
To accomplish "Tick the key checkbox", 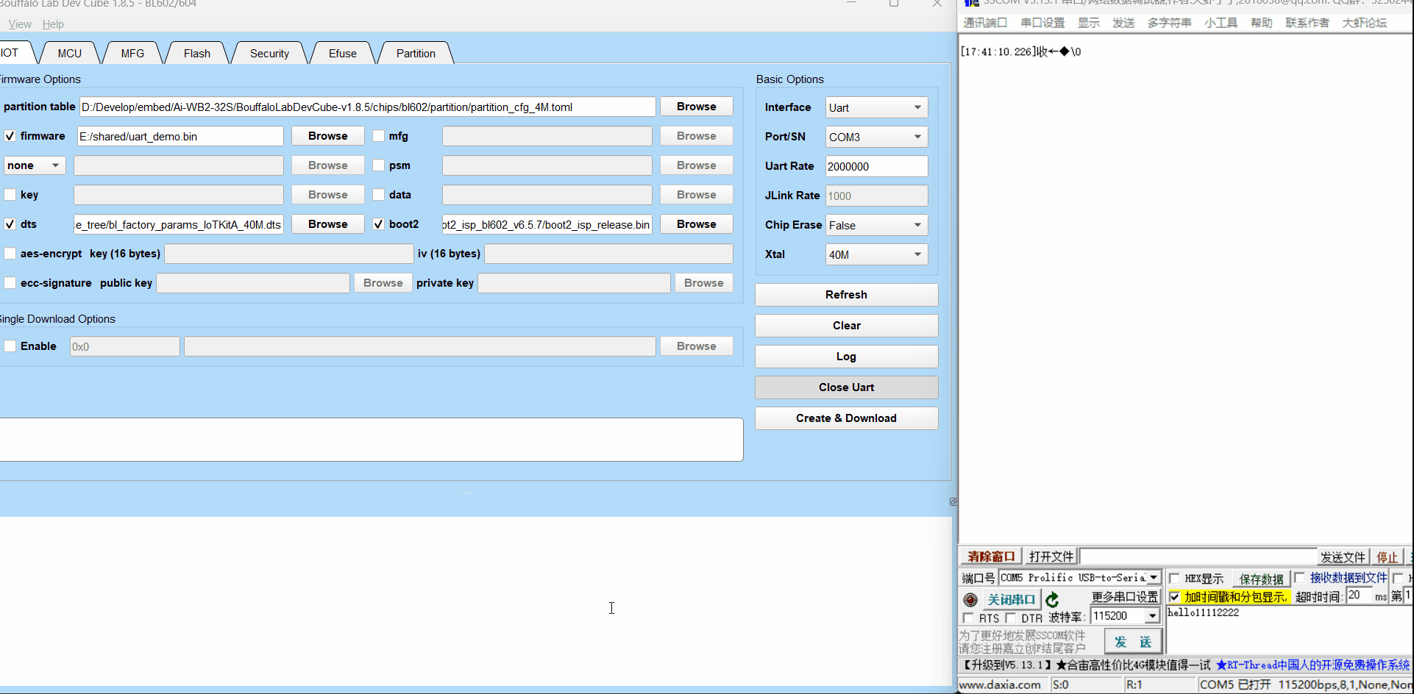I will (10, 195).
